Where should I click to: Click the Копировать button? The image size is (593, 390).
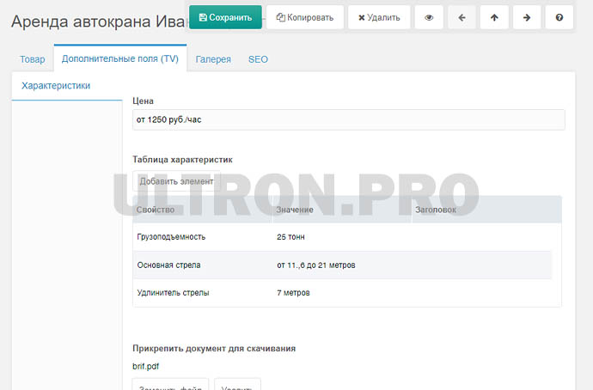coord(305,17)
